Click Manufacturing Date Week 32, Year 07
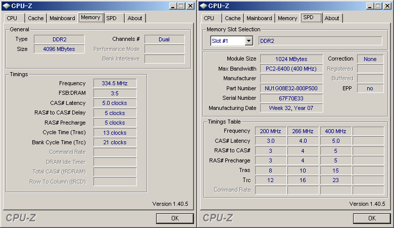The height and width of the screenshot is (228, 394). click(x=291, y=108)
